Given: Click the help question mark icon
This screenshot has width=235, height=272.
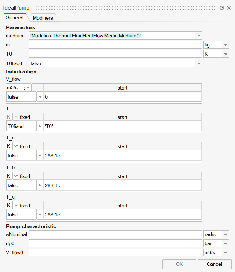Looking at the screenshot, I should [222, 8].
